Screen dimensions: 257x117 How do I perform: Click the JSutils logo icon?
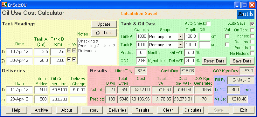(246, 14)
